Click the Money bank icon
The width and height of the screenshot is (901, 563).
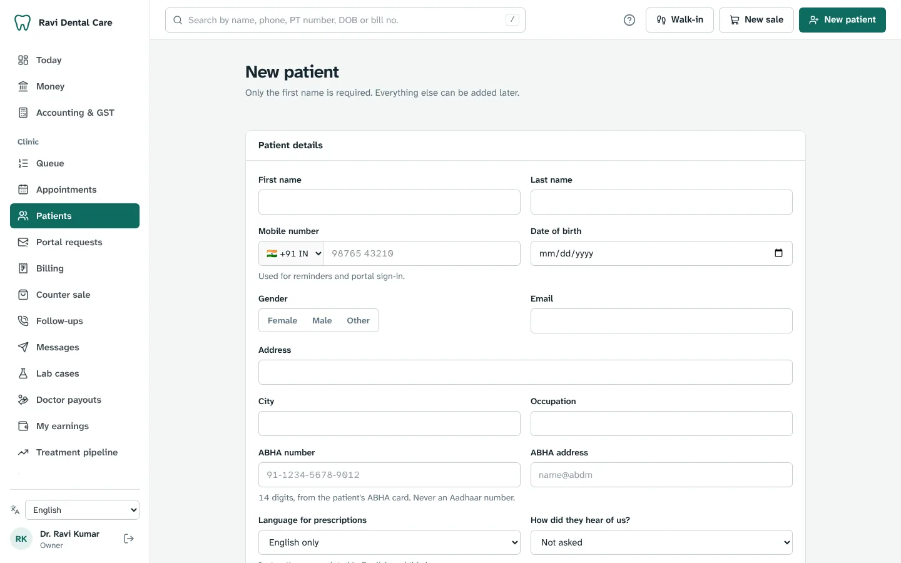[23, 86]
